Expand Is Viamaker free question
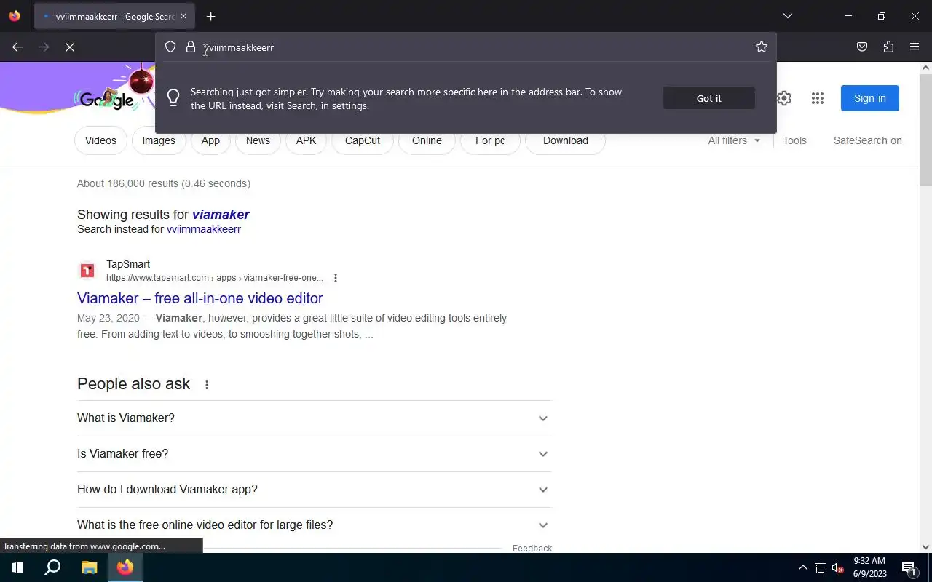Viewport: 932px width, 582px height. click(314, 454)
